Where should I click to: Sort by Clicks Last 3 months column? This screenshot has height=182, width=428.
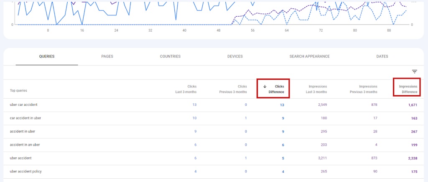coord(186,89)
